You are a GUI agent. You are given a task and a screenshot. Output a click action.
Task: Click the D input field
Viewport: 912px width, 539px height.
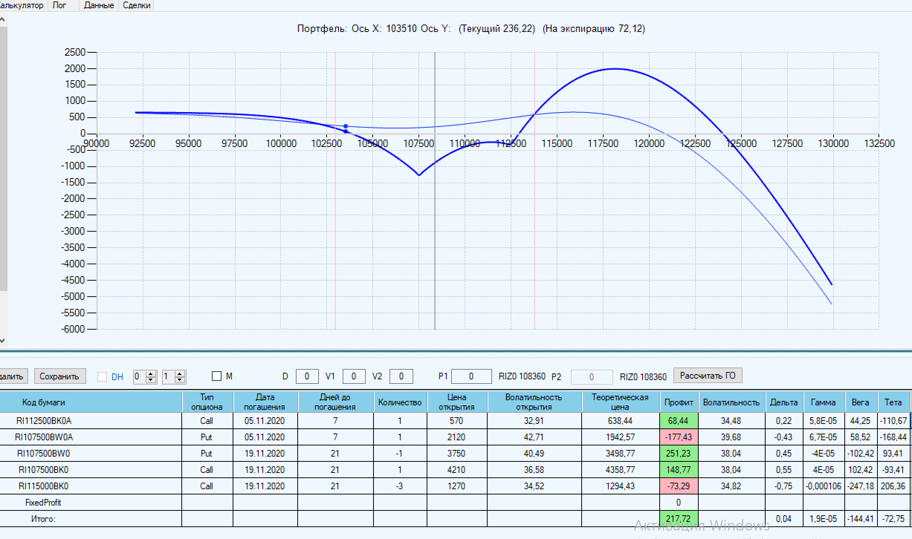pyautogui.click(x=307, y=376)
